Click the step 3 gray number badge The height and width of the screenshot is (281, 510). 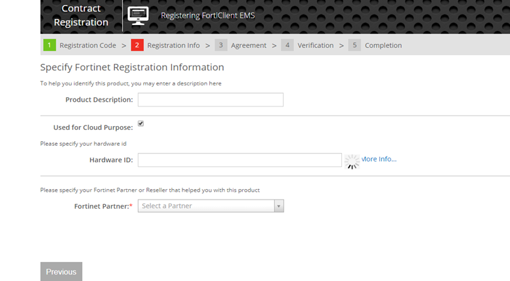tap(221, 45)
